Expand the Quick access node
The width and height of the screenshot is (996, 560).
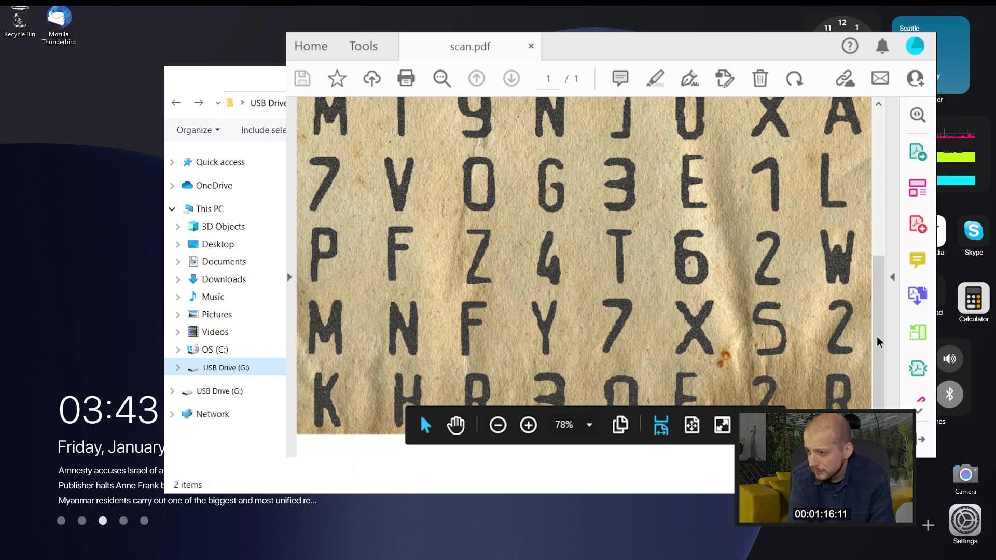[x=172, y=162]
